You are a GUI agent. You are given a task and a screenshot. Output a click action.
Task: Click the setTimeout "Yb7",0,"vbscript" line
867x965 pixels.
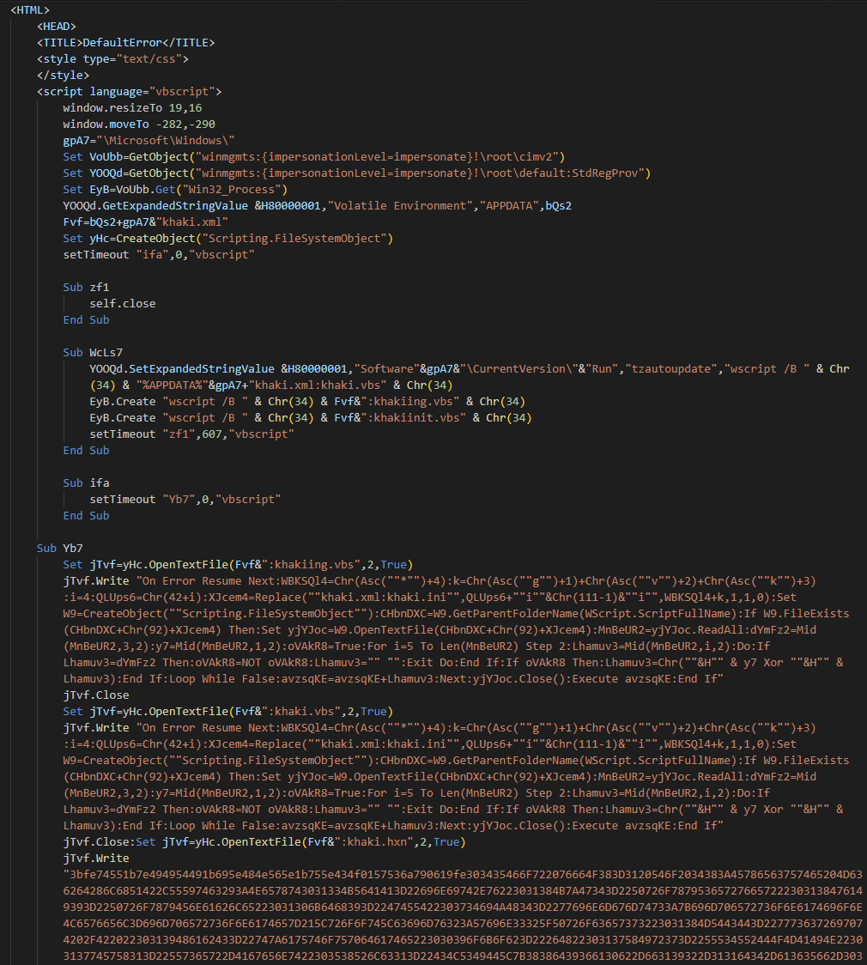[185, 499]
